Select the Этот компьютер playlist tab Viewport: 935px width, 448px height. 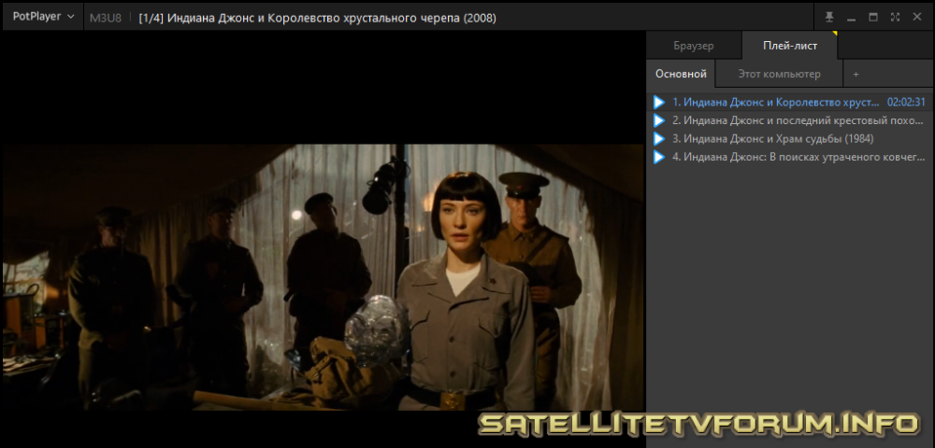(780, 75)
